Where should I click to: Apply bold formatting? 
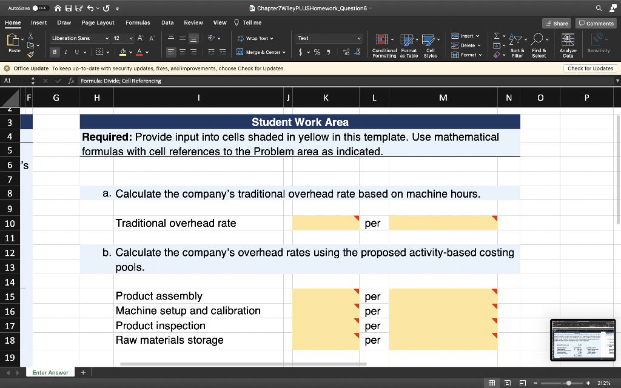tap(54, 52)
